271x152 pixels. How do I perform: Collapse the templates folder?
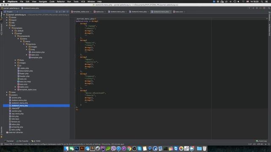pyautogui.click(x=10, y=28)
